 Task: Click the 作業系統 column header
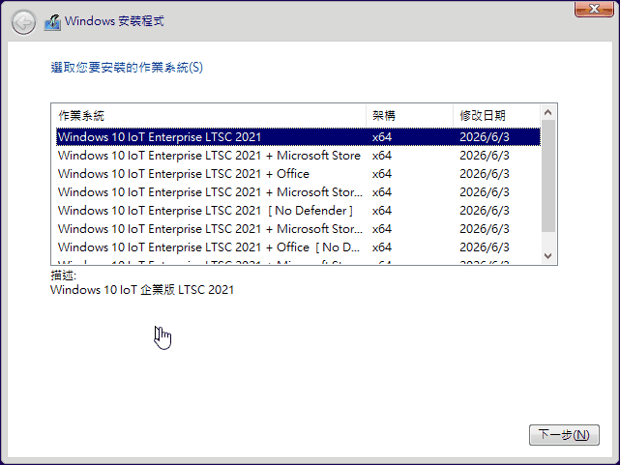point(212,116)
